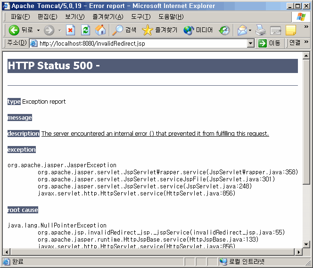Open the Search (검색) toolbar button
The image size is (313, 268).
(x=124, y=30)
